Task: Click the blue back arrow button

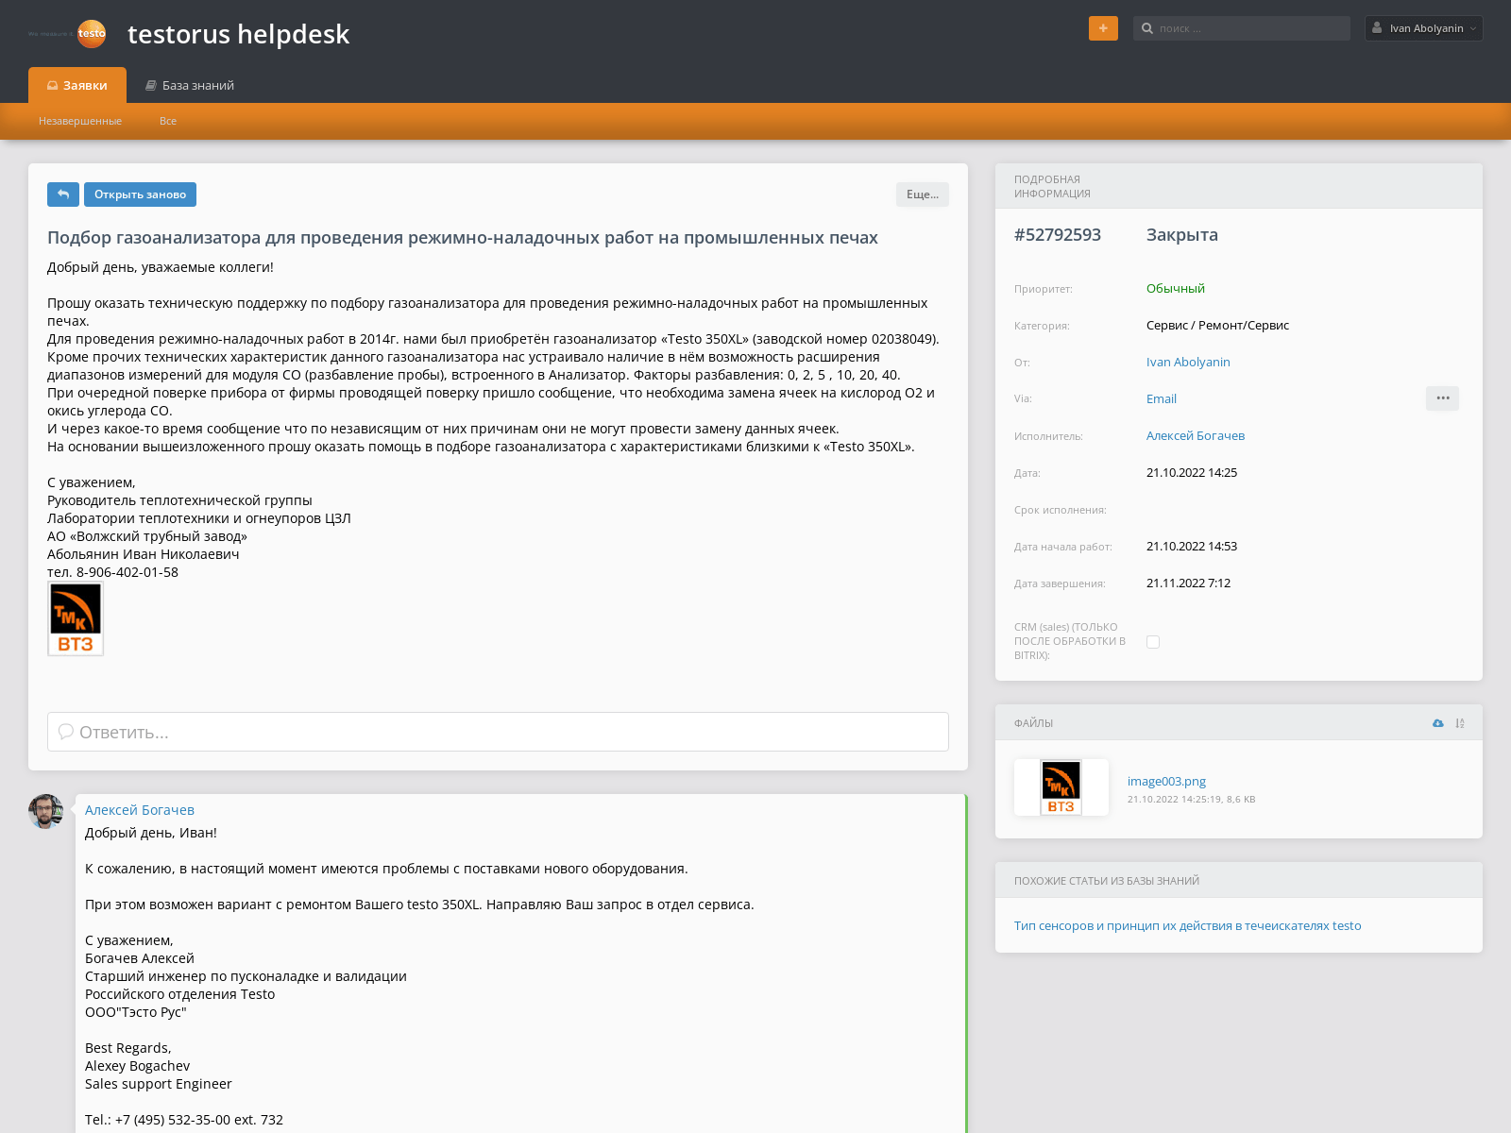Action: [x=63, y=194]
